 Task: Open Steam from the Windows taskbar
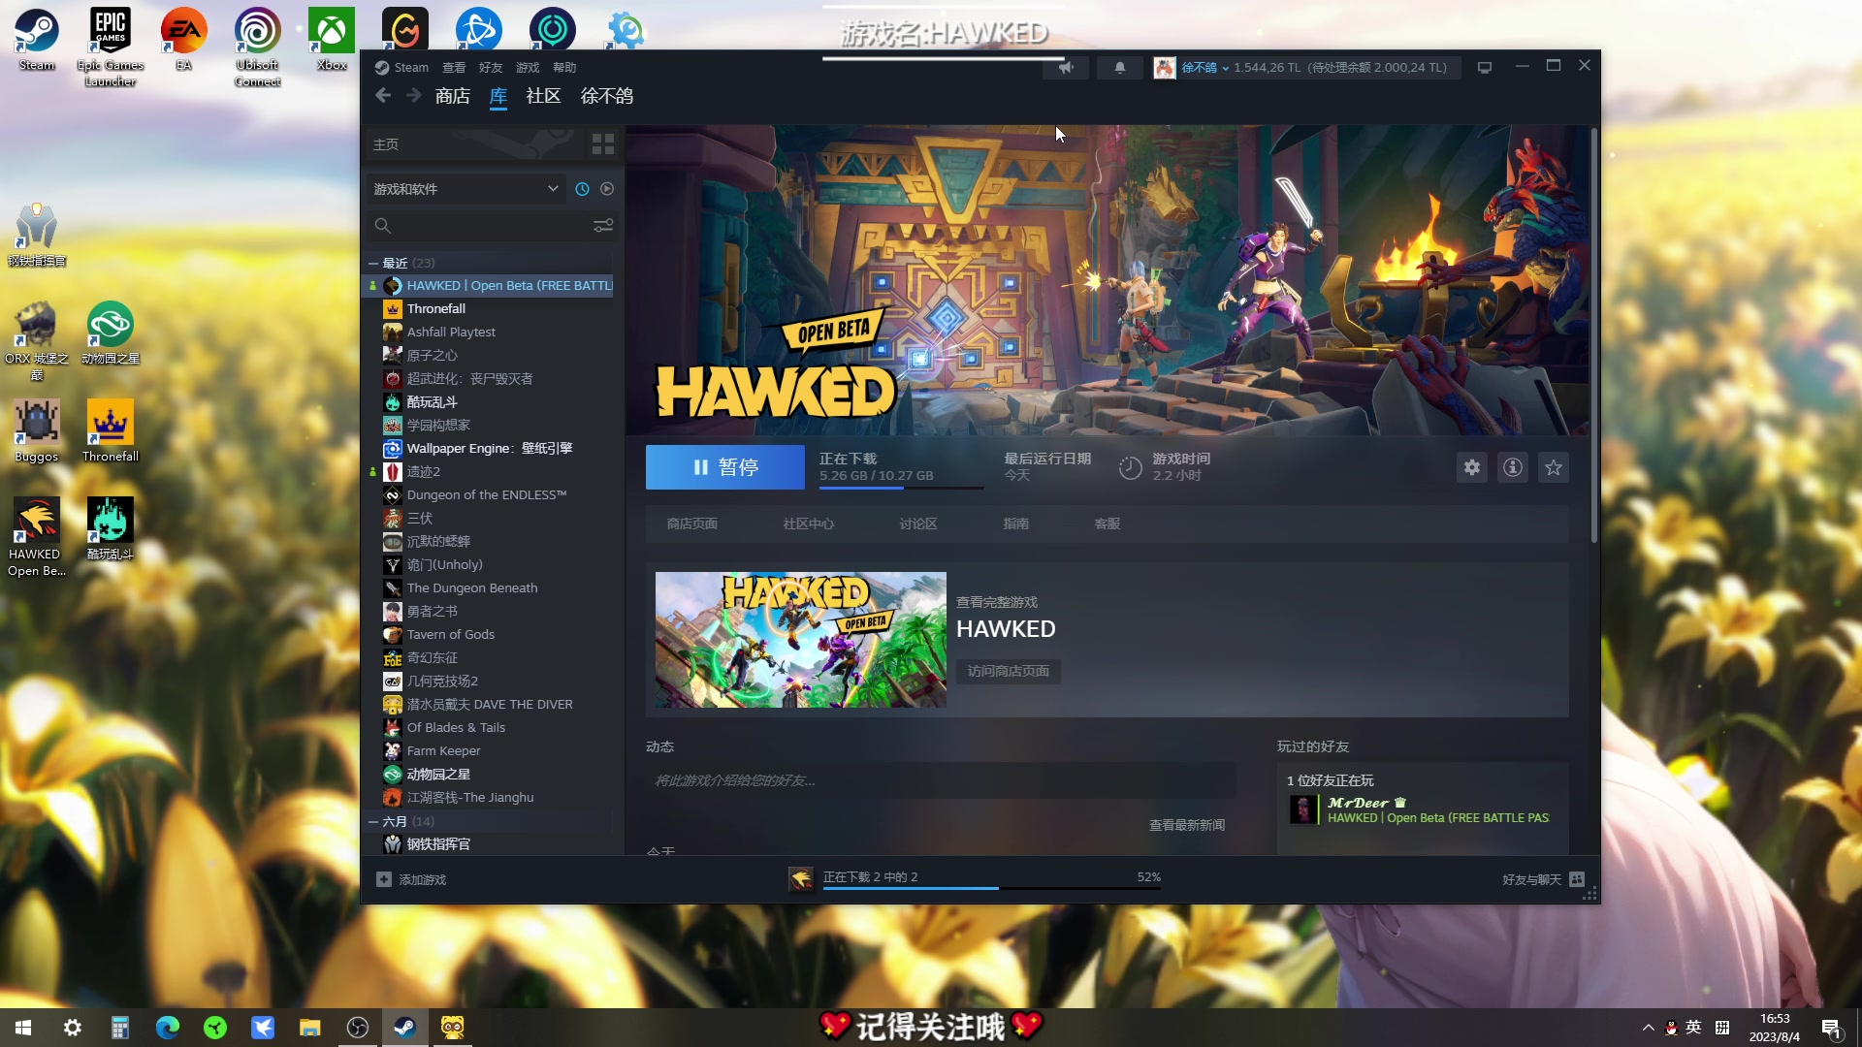(x=405, y=1028)
